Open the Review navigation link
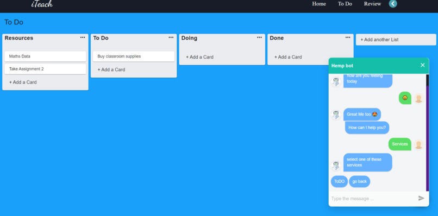 (372, 4)
